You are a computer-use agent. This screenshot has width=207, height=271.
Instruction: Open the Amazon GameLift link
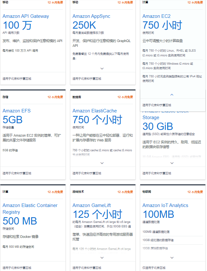[92, 205]
